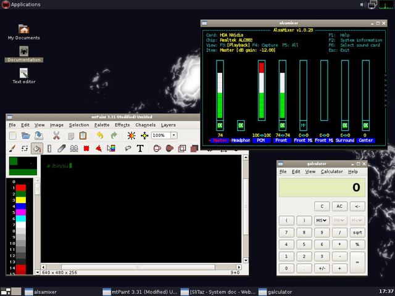Image resolution: width=395 pixels, height=296 pixels.
Task: Undo with the yellow arrow icon
Action: click(100, 136)
